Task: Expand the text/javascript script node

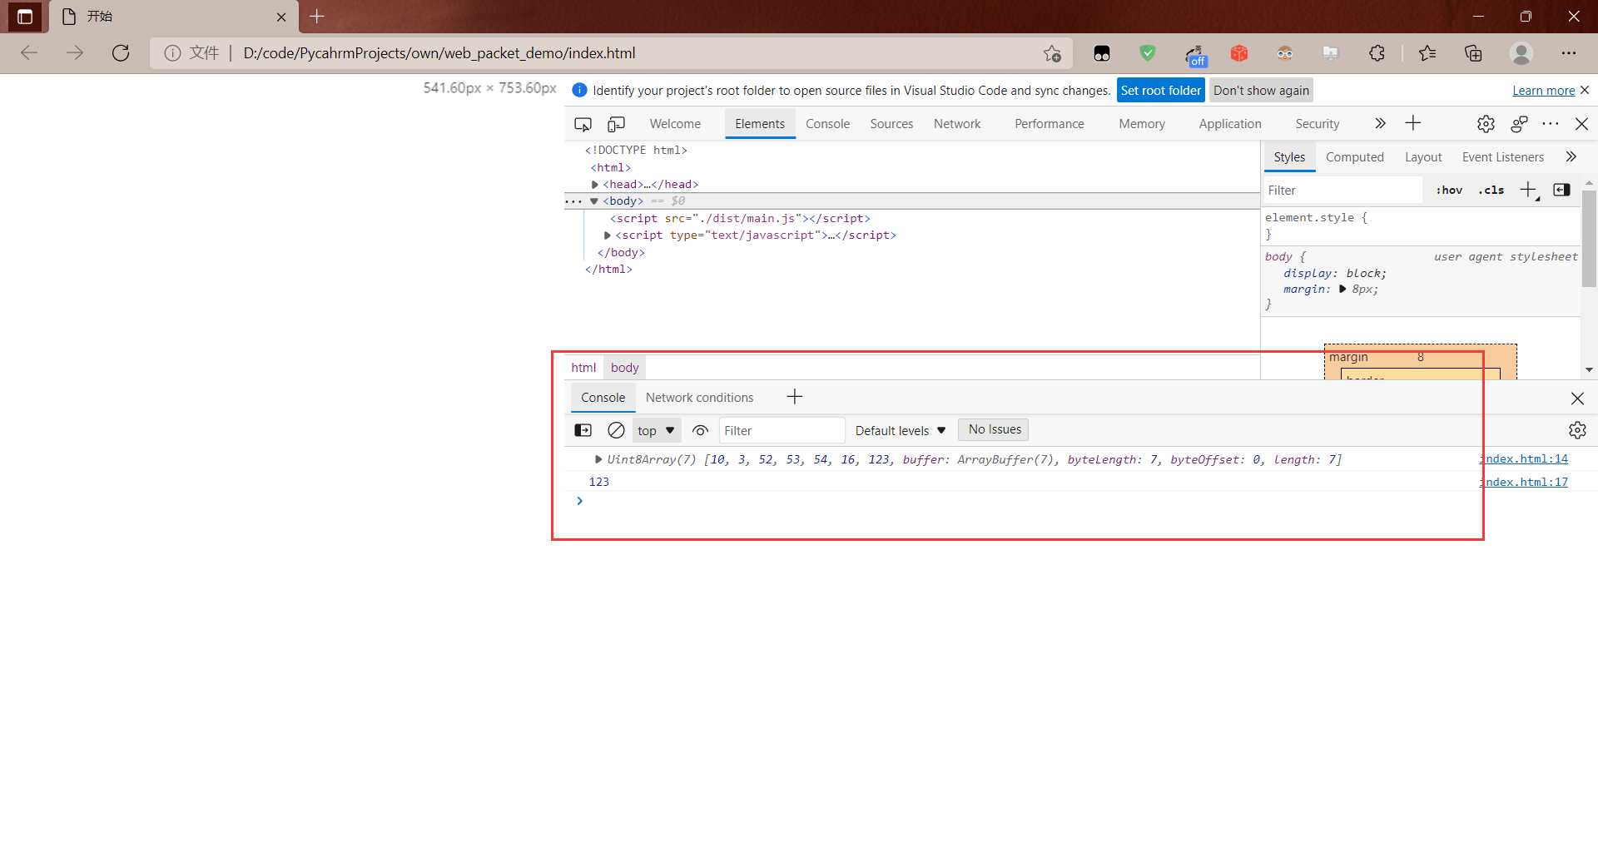Action: [x=608, y=235]
